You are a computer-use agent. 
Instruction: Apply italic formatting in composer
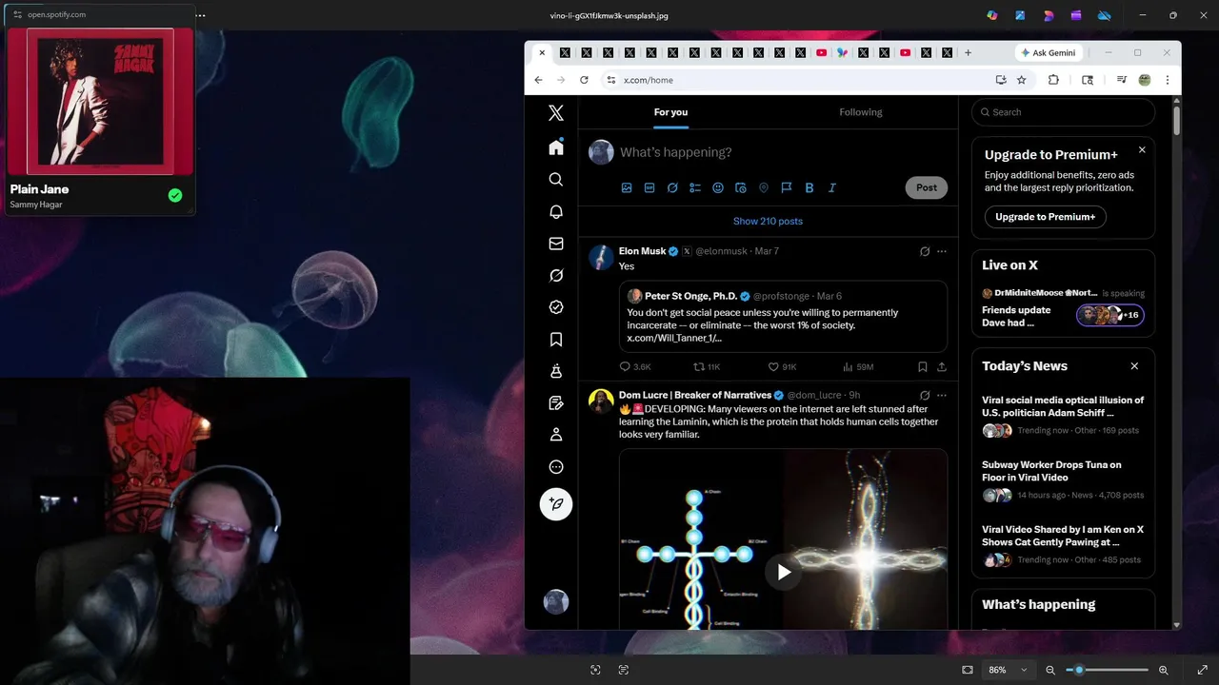point(832,188)
